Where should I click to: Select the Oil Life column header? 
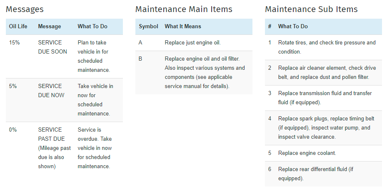(18, 26)
